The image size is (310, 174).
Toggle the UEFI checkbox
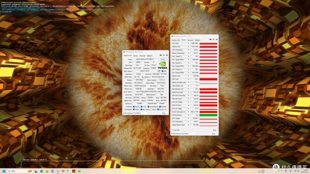point(162,71)
